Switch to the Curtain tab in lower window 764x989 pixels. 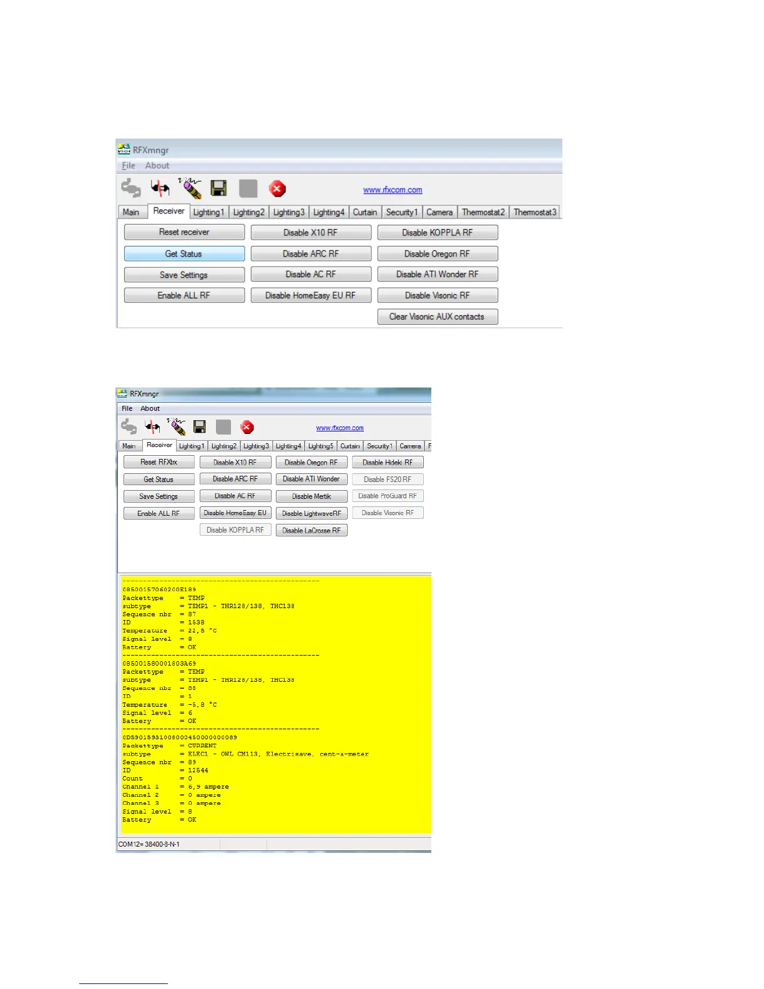pos(350,446)
